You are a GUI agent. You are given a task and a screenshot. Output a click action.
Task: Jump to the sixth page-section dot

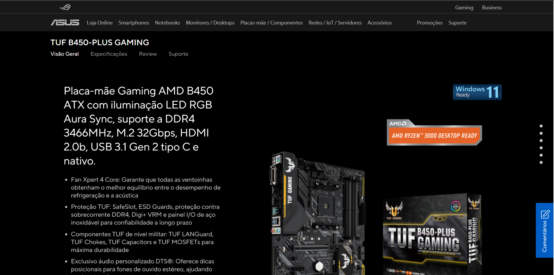(x=541, y=162)
